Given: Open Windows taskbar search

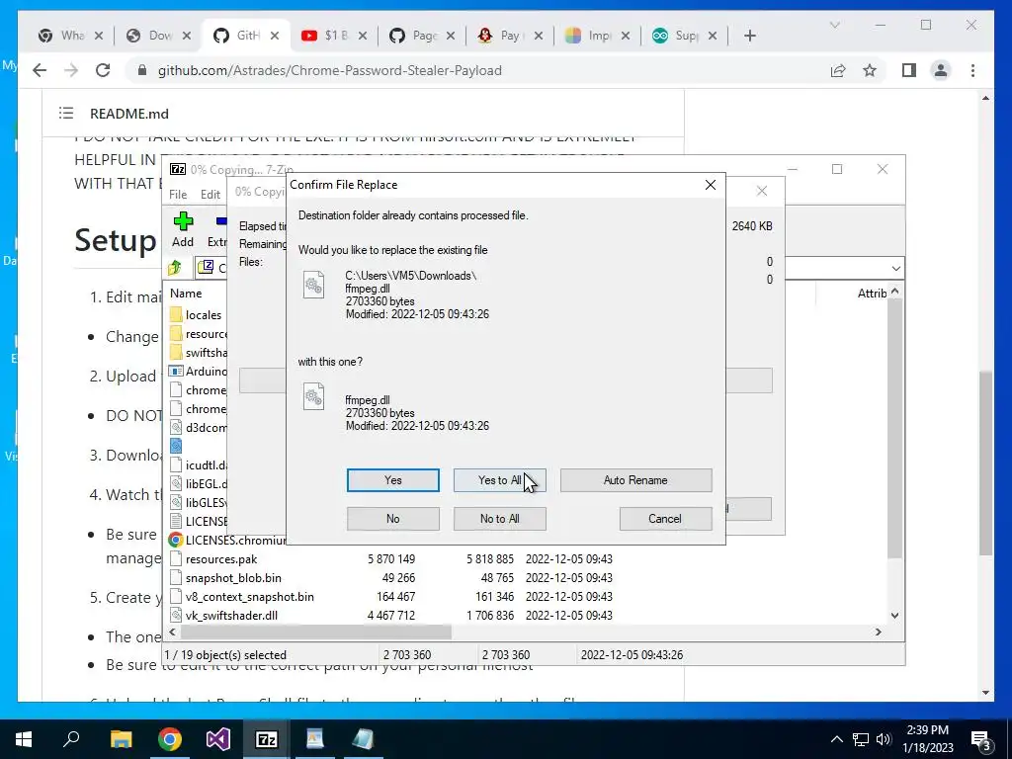Looking at the screenshot, I should 71,739.
